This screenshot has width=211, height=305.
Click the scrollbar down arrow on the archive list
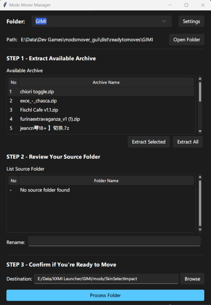[200, 131]
